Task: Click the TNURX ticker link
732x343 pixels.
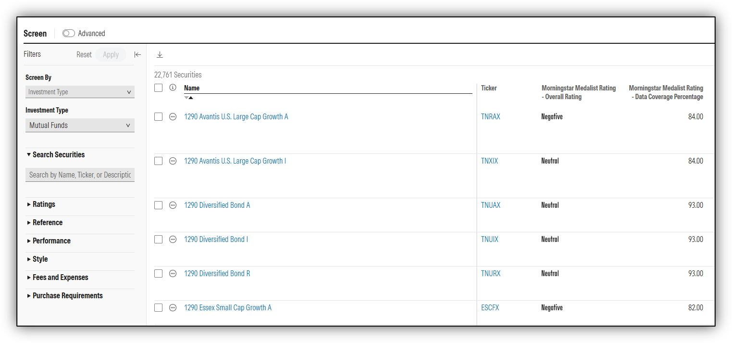Action: [491, 274]
